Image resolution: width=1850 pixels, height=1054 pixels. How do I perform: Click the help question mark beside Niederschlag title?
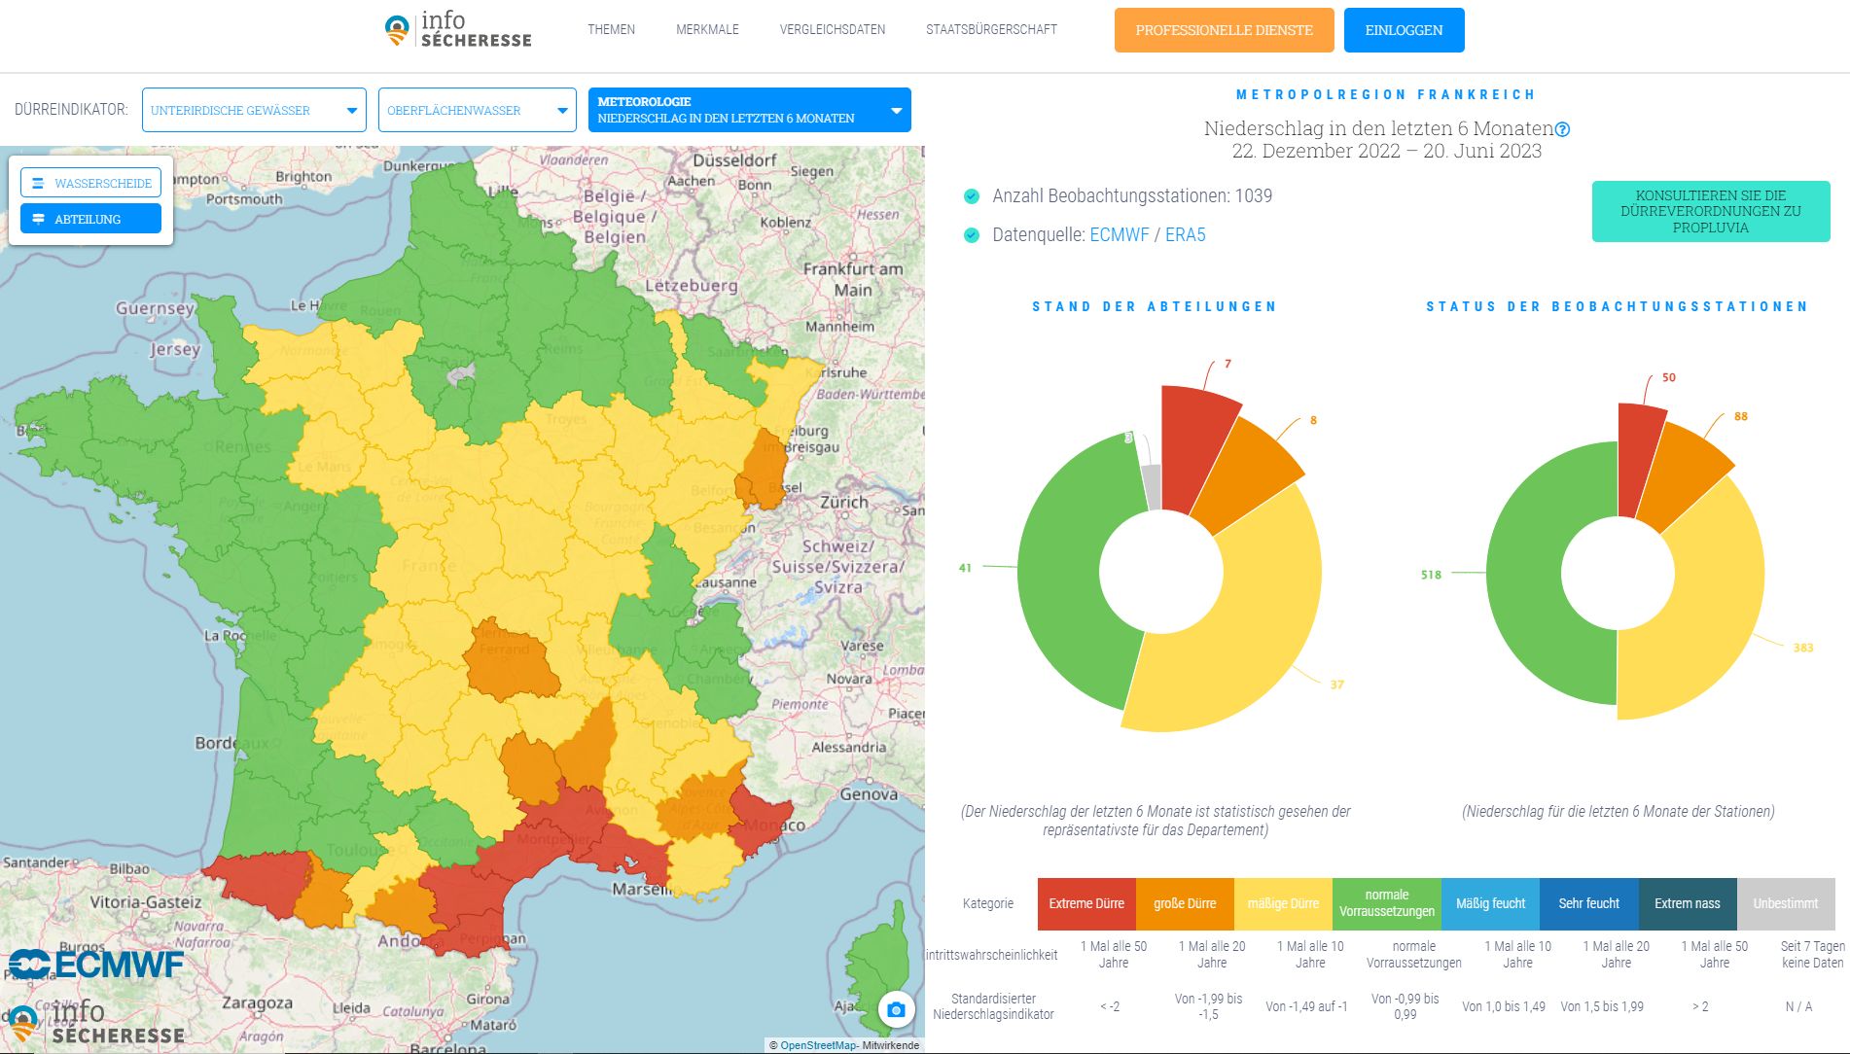tap(1562, 129)
